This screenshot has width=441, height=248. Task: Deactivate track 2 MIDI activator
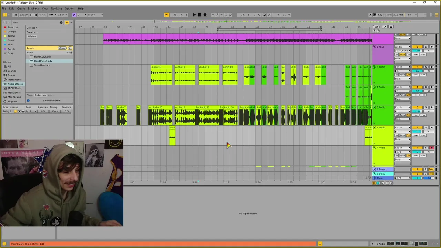[x=417, y=47]
